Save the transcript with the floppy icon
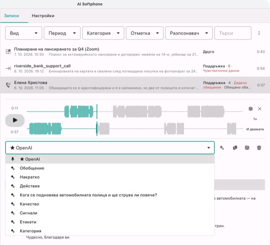 pyautogui.click(x=247, y=148)
